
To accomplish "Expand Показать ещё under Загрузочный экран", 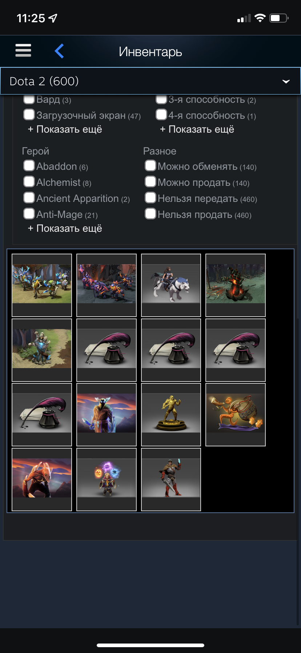I will coord(65,129).
